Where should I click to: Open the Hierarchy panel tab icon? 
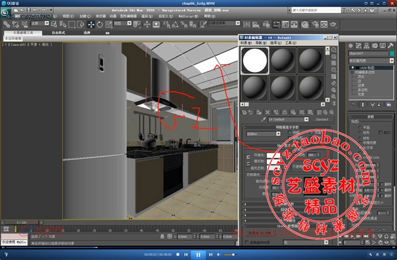coord(367,46)
